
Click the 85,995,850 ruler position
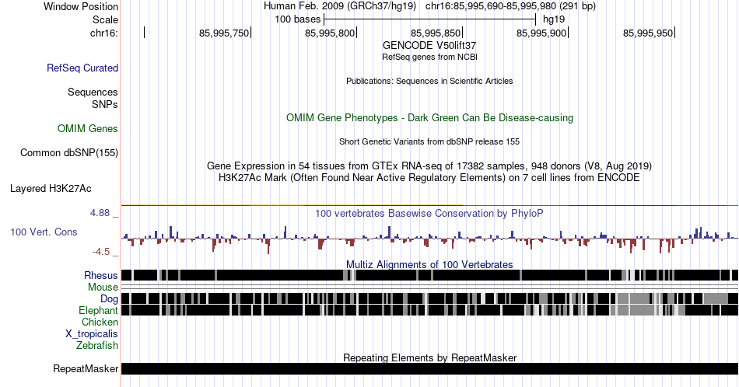[x=436, y=33]
